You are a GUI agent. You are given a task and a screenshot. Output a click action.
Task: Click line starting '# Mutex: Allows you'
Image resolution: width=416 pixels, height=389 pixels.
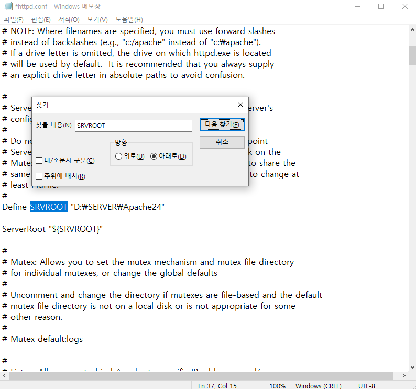click(148, 262)
